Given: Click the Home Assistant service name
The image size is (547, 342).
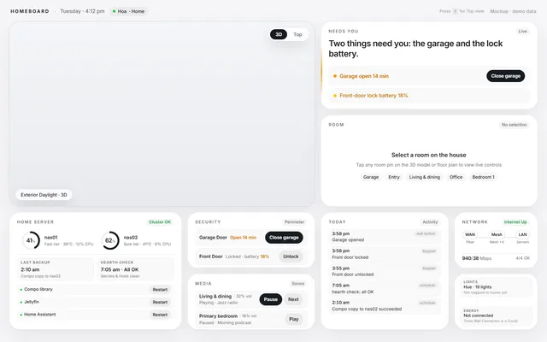Looking at the screenshot, I should (x=40, y=315).
